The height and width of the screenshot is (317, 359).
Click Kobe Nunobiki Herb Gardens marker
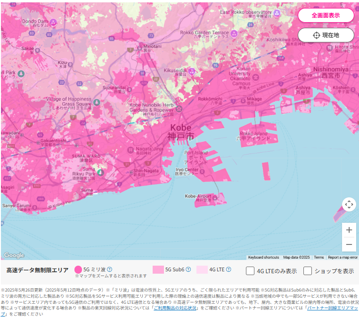click(x=179, y=109)
